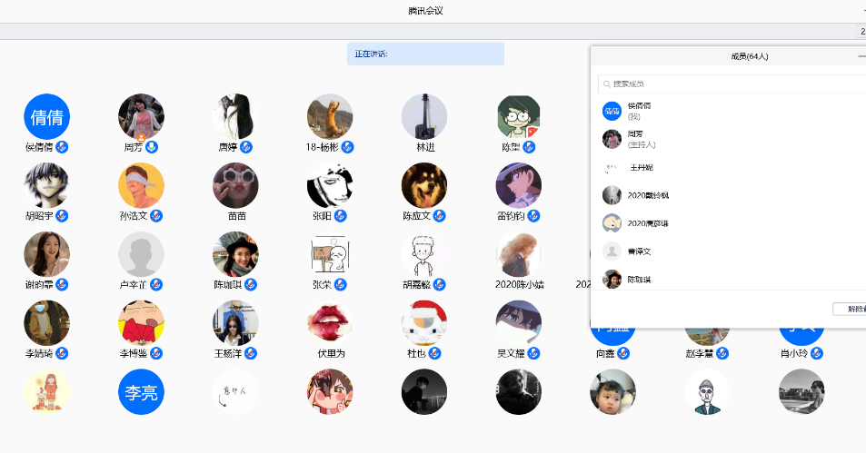The height and width of the screenshot is (453, 866).
Task: Click the muted mic icon beside 肖小玲
Action: tap(817, 353)
